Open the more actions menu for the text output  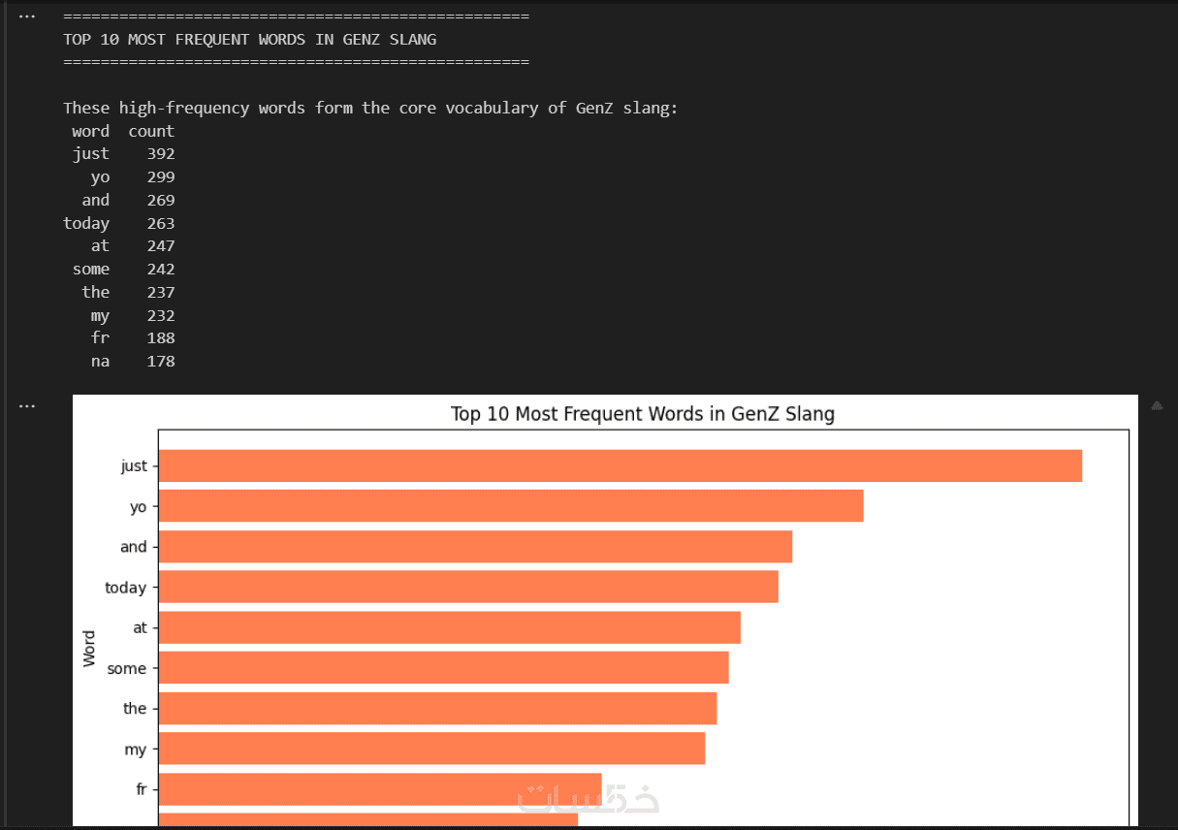pos(27,16)
